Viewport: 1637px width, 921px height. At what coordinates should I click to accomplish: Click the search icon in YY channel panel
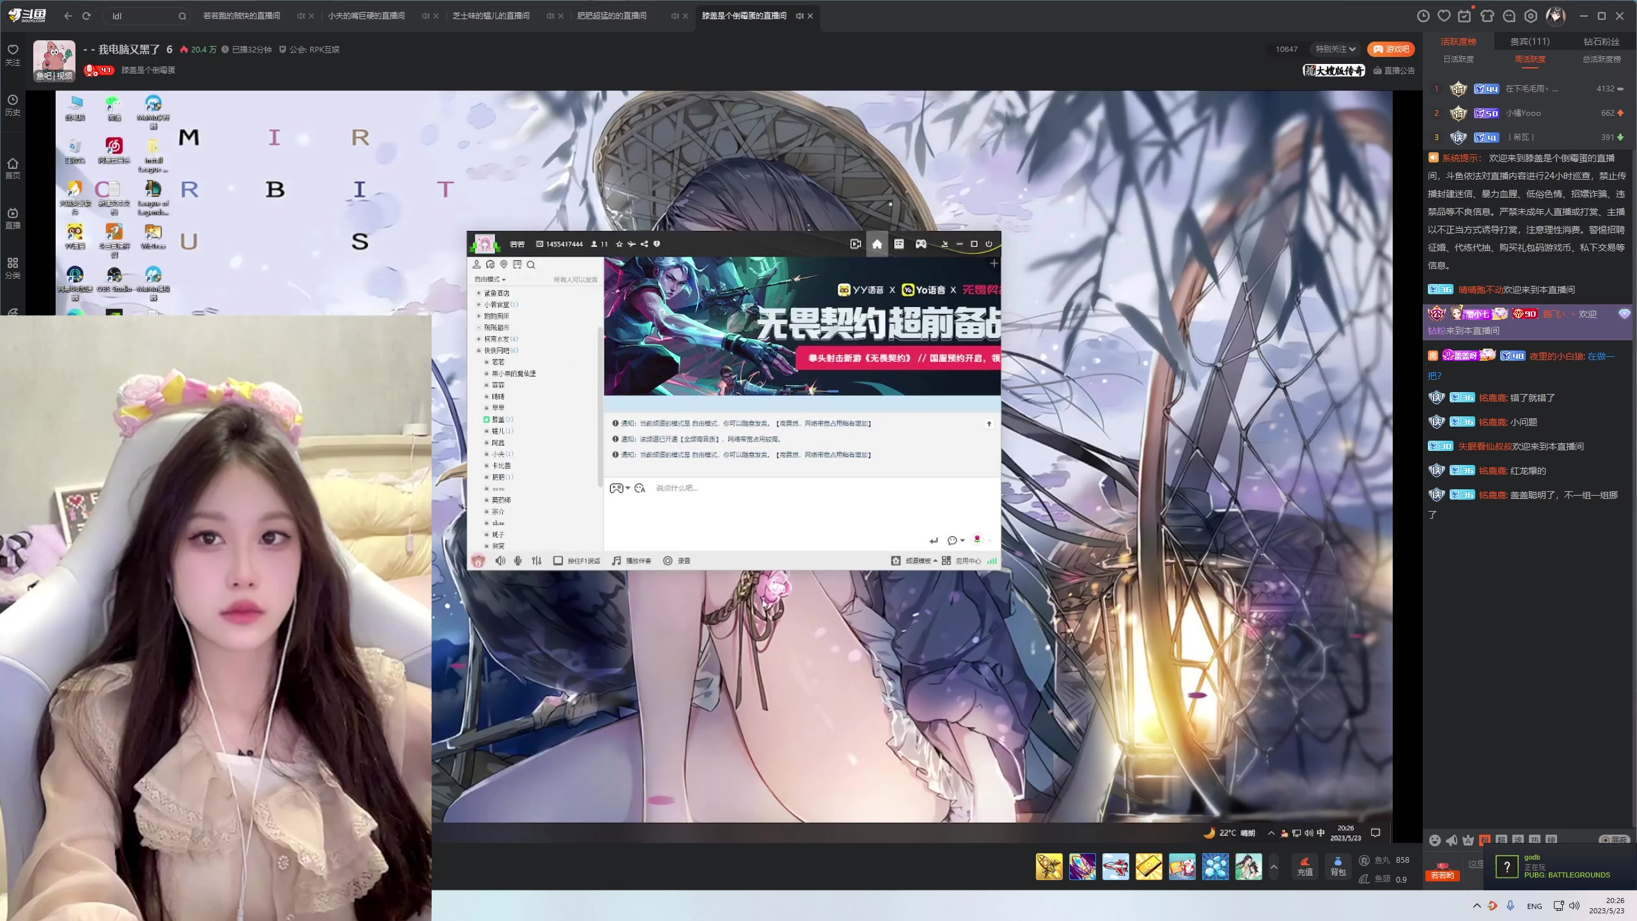tap(531, 264)
